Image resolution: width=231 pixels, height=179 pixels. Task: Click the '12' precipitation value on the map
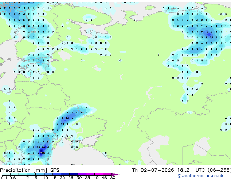point(43,153)
